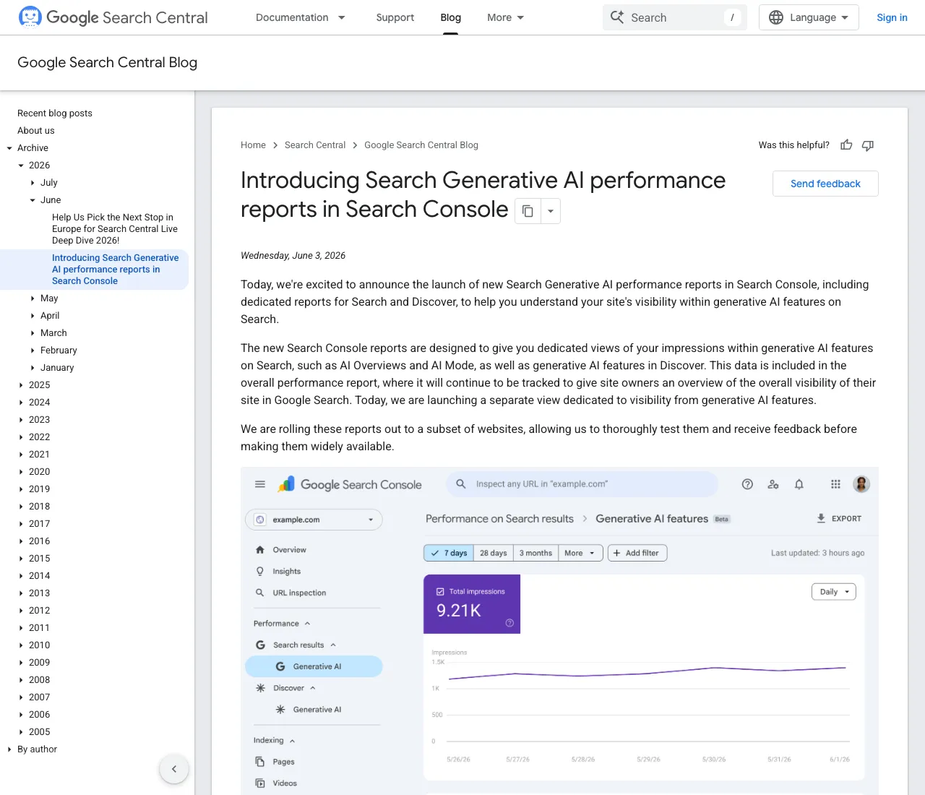Click the Sign in link
The height and width of the screenshot is (795, 925).
coord(892,17)
